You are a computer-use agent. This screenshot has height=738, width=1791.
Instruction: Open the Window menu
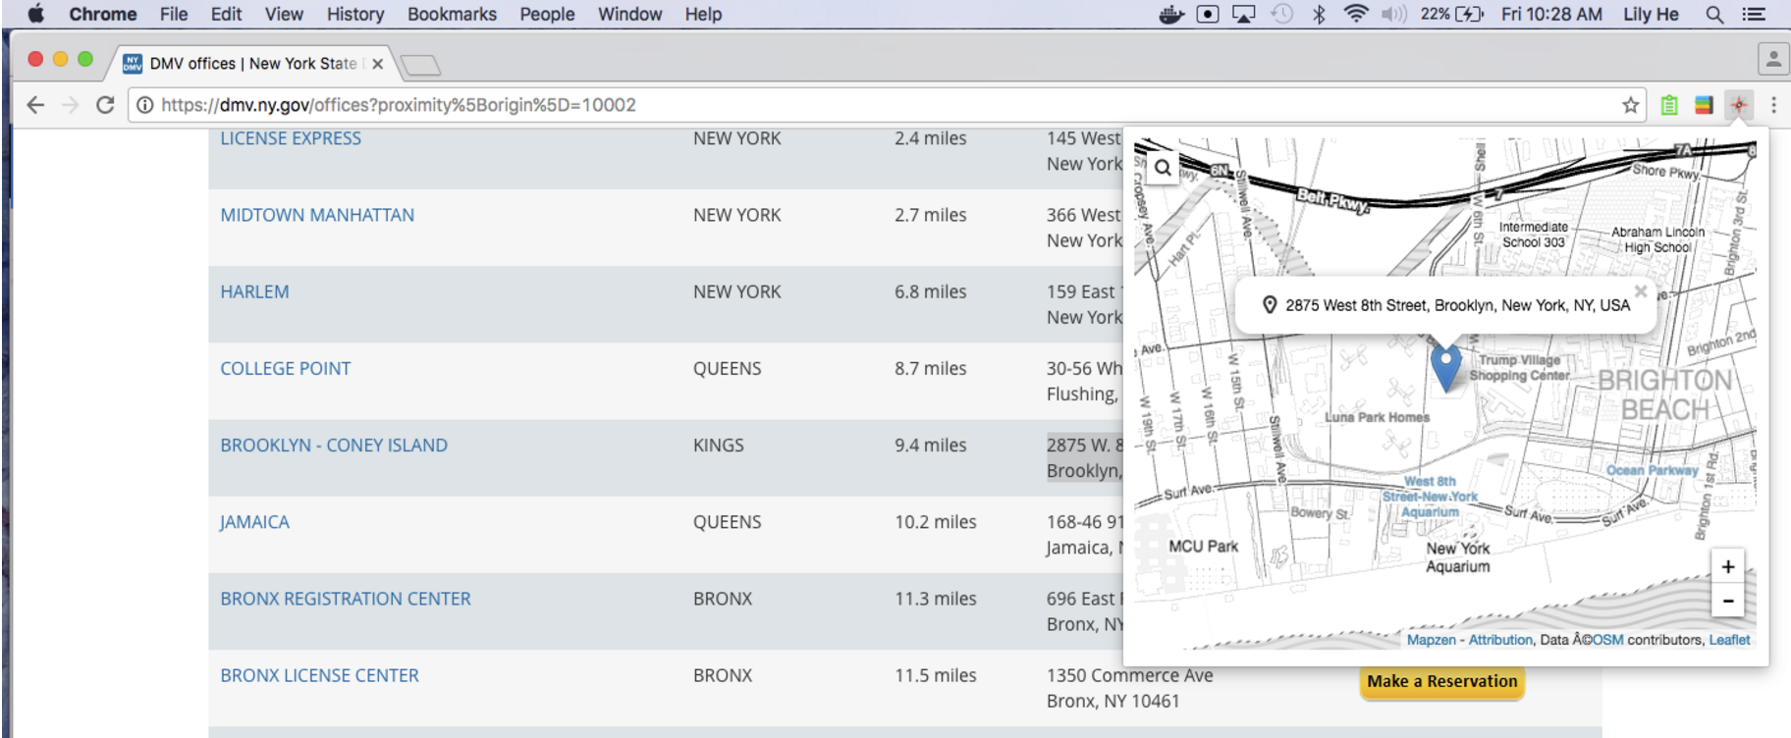point(629,14)
